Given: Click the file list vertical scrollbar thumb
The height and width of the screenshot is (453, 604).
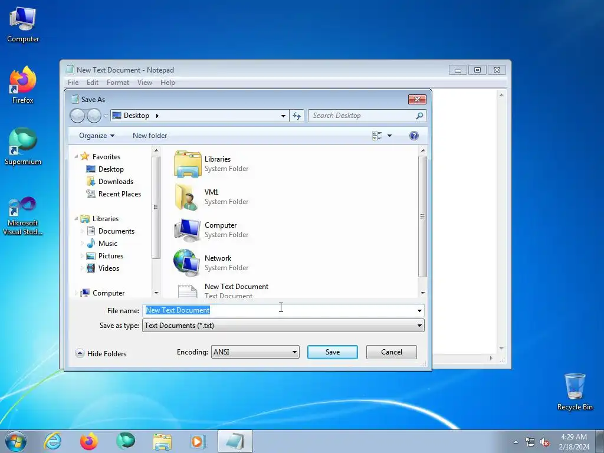Looking at the screenshot, I should pyautogui.click(x=422, y=216).
